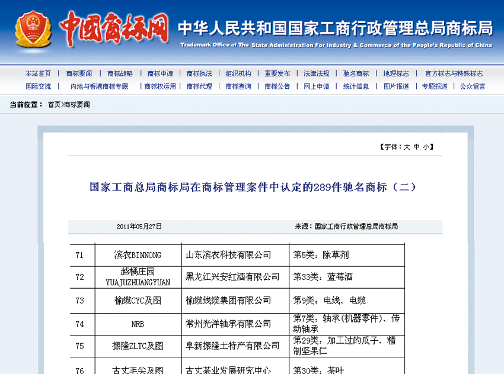This screenshot has height=374, width=504.
Task: Click cell 阜新振隆土特产有限公司
Action: click(235, 346)
